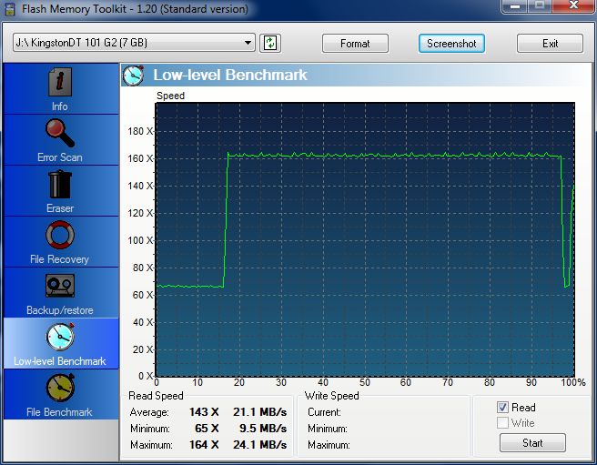
Task: Click the Low-level Benchmark sidebar label
Action: pyautogui.click(x=60, y=361)
